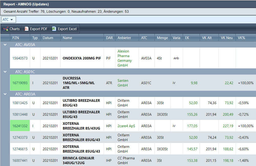Viewport: 256px width, 166px height.
Task: Click the VK Alt value 74,36
Action: click(x=212, y=103)
